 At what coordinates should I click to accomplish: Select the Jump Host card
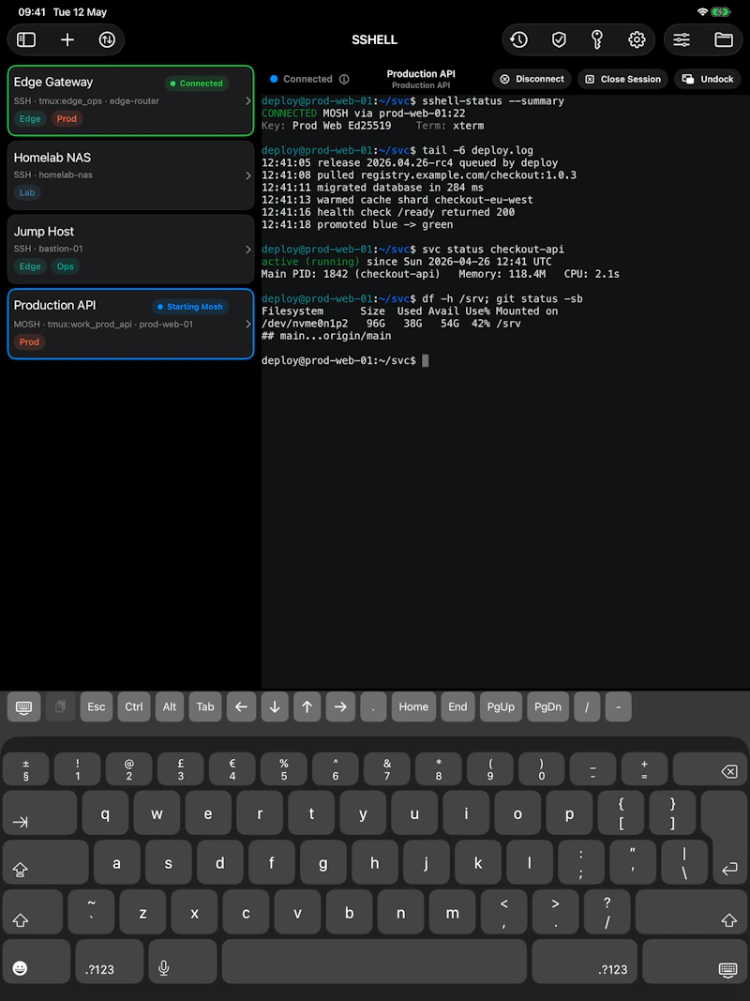coord(130,249)
